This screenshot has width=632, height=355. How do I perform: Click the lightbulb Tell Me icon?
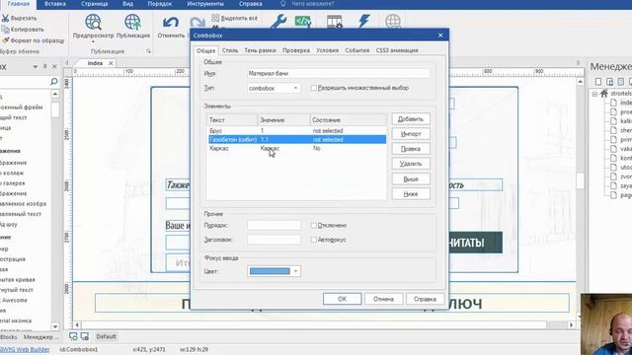pyautogui.click(x=283, y=4)
